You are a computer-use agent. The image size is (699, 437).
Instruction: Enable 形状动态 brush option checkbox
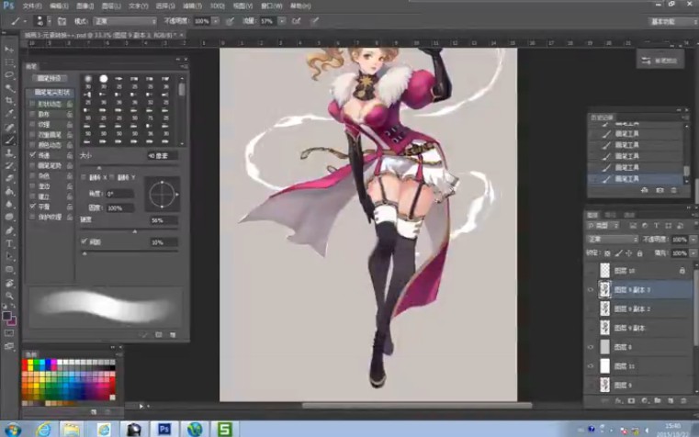[x=32, y=104]
